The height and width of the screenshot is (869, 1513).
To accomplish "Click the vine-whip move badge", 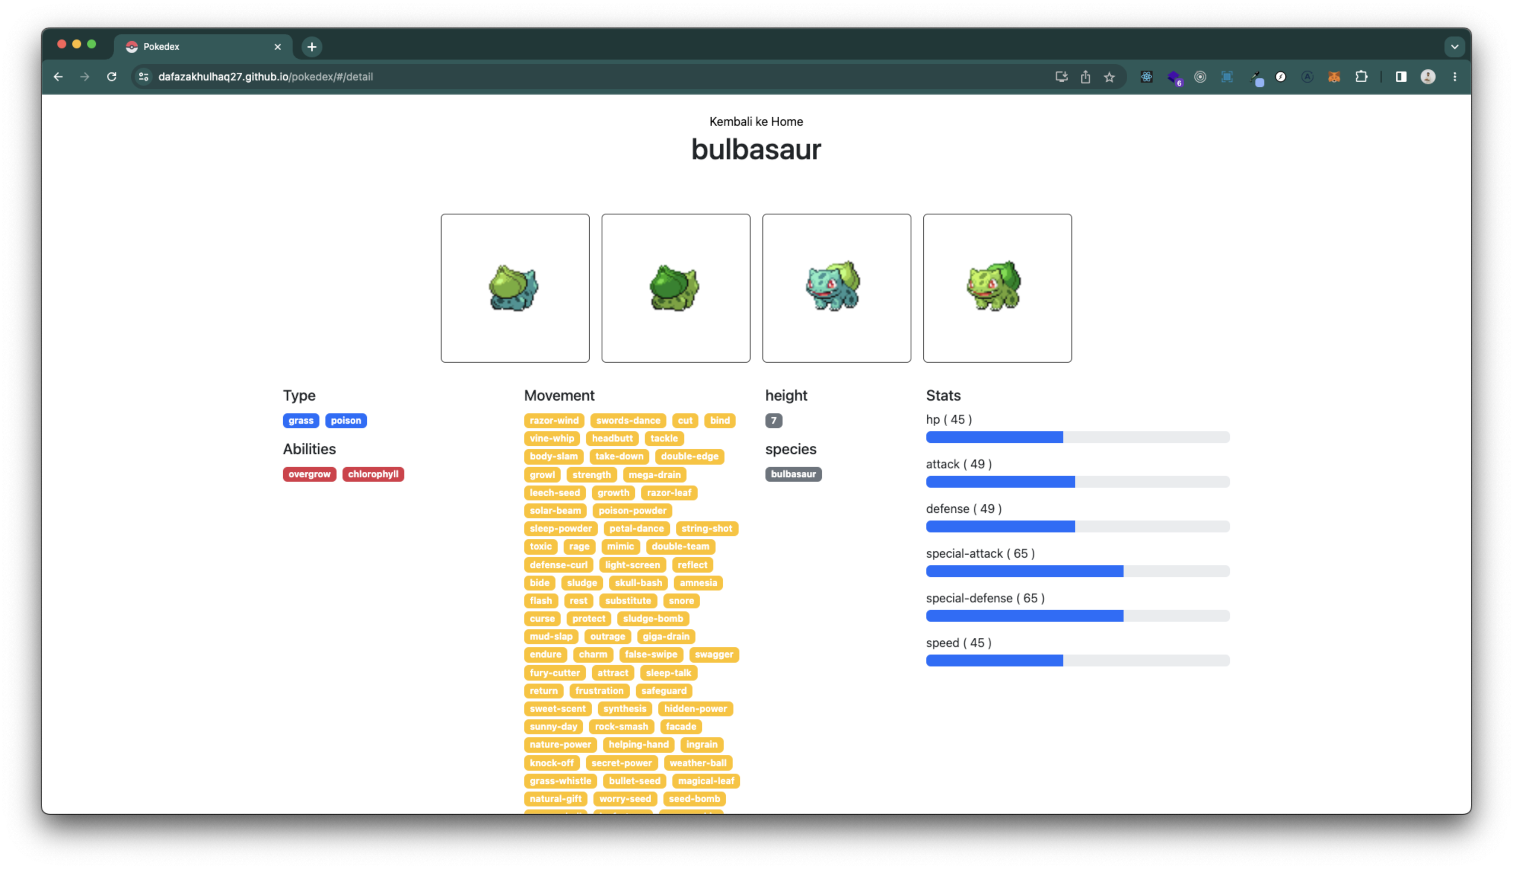I will [x=551, y=438].
